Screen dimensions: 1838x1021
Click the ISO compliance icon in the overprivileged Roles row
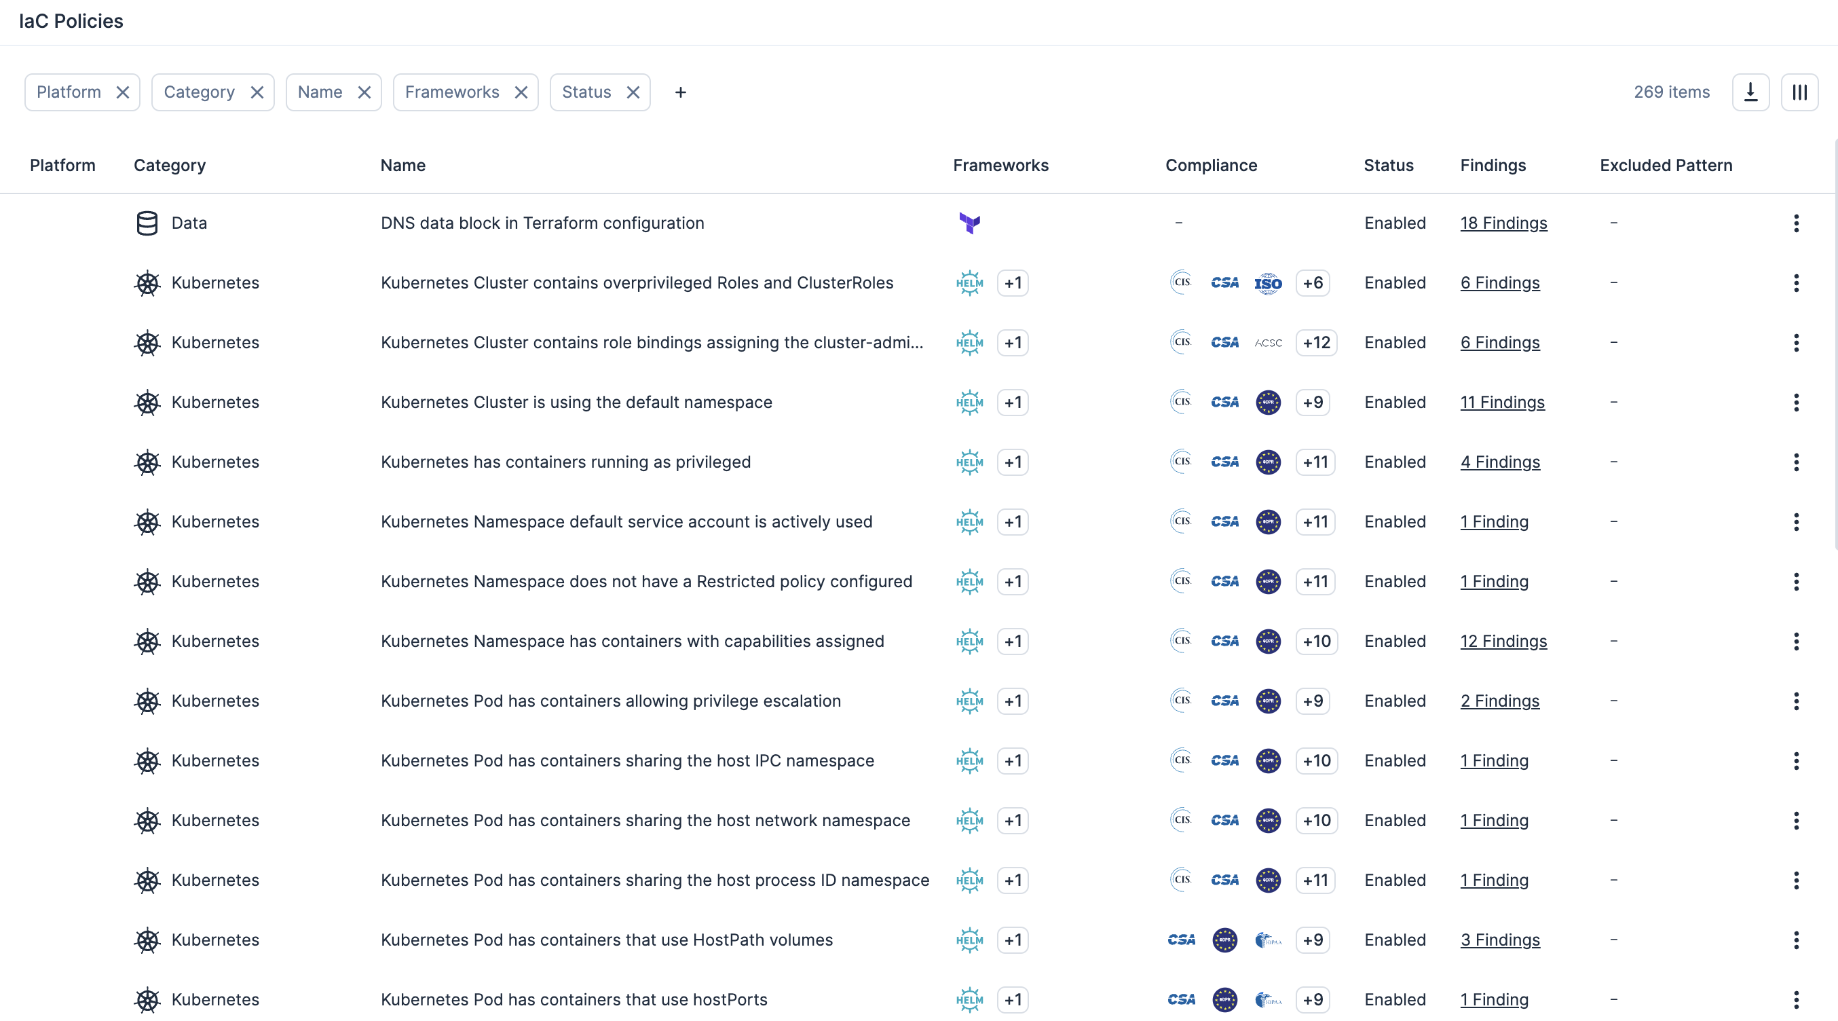(1268, 283)
